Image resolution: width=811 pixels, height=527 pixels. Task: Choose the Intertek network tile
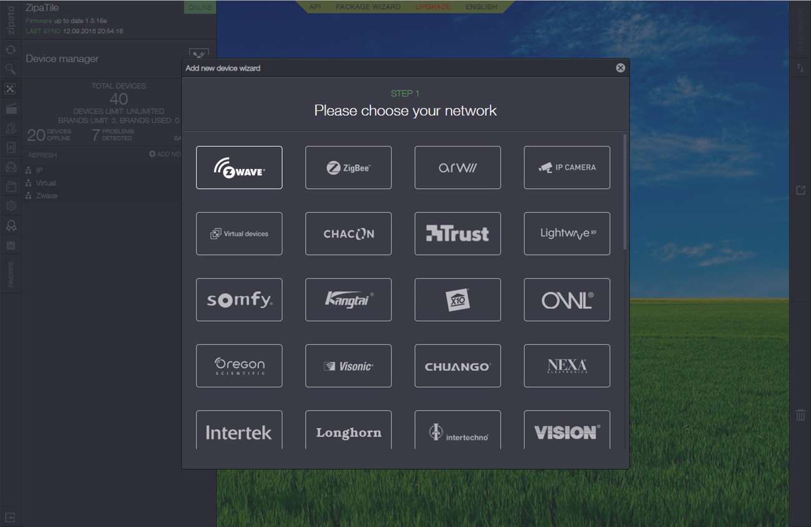tap(239, 430)
